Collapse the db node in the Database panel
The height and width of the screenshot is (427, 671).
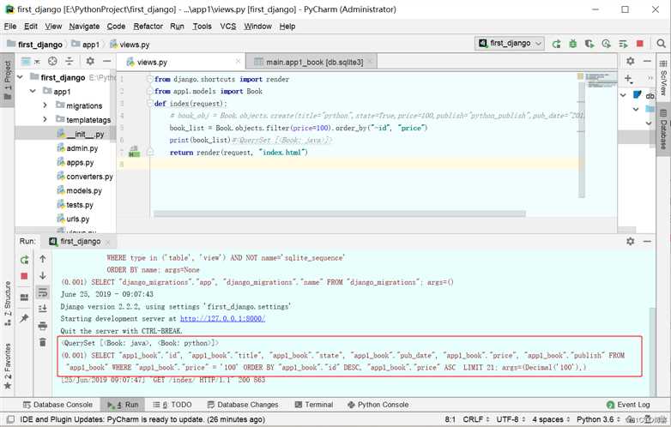click(x=624, y=95)
